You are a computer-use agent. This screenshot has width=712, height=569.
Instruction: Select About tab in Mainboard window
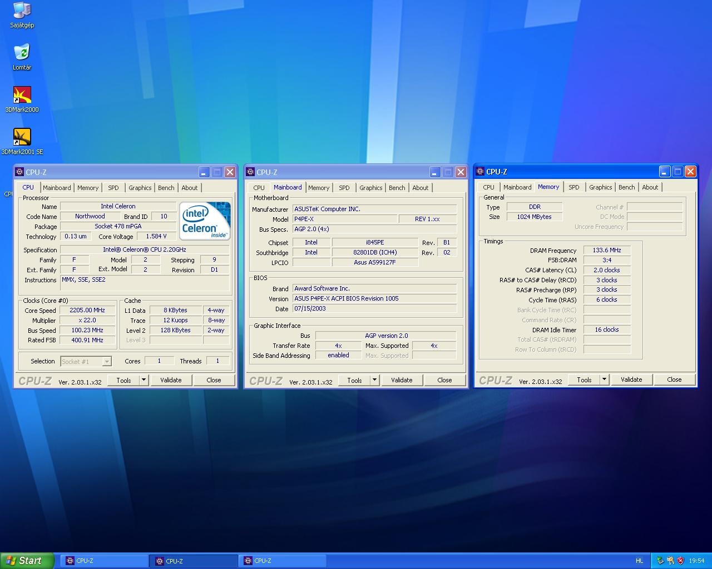[x=421, y=188]
